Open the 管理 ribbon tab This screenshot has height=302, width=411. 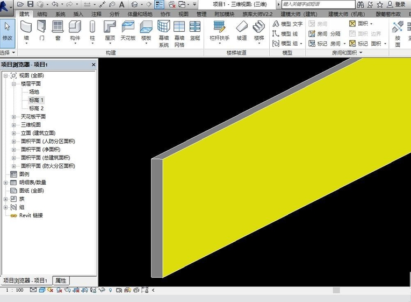pyautogui.click(x=201, y=14)
